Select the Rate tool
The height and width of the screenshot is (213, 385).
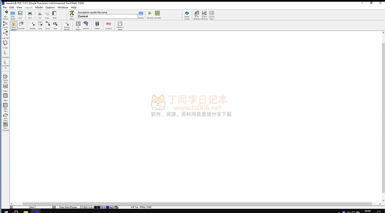[x=55, y=25]
